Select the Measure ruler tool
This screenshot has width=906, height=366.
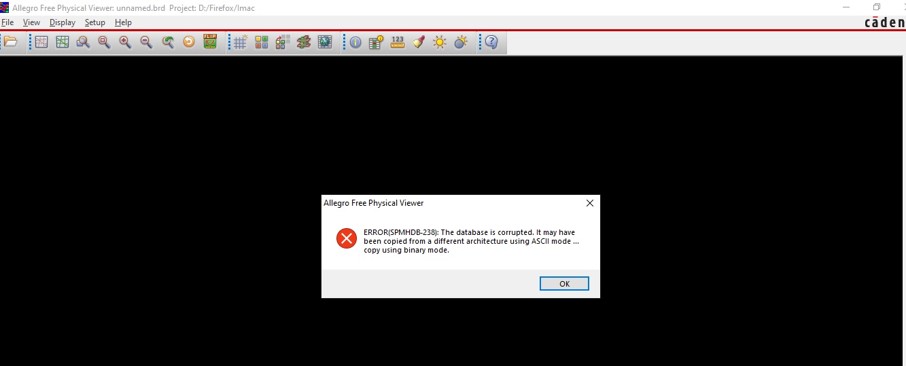point(398,42)
